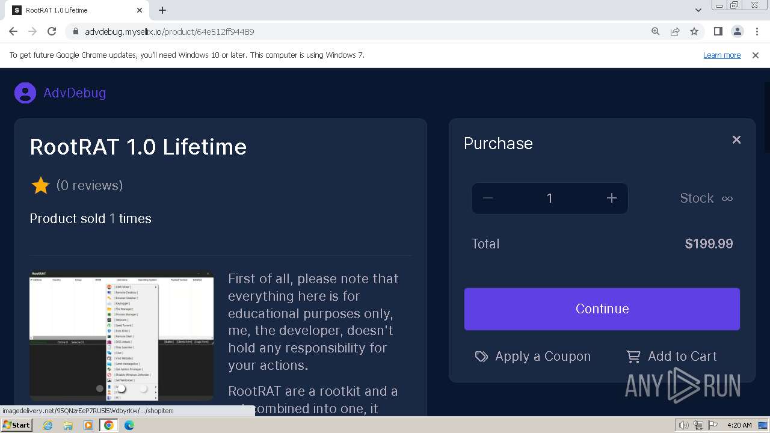Open Windows Explorer folder in taskbar
The image size is (770, 433).
pos(68,425)
